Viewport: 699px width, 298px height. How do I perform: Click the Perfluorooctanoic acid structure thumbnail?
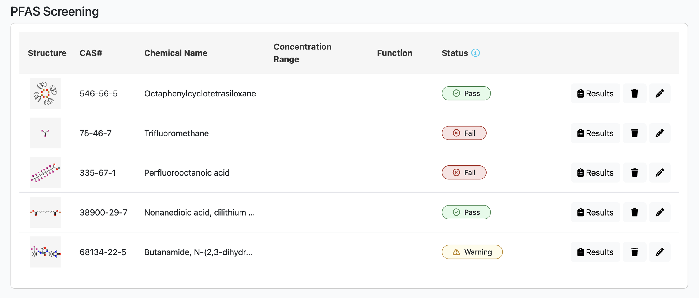tap(45, 172)
